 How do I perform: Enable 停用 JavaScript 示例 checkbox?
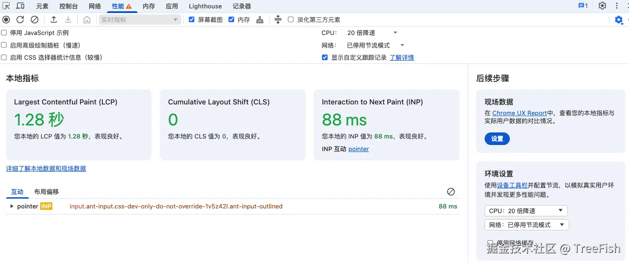pyautogui.click(x=4, y=33)
